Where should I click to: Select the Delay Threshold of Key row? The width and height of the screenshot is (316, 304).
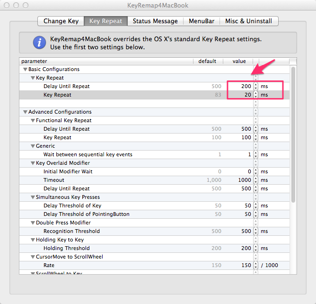click(154, 206)
